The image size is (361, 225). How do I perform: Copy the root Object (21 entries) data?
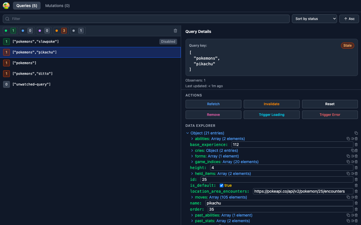pos(356,133)
